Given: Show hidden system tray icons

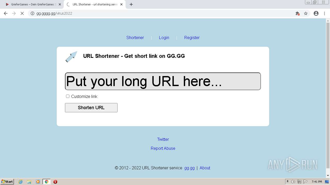Looking at the screenshot, I should coord(287,182).
